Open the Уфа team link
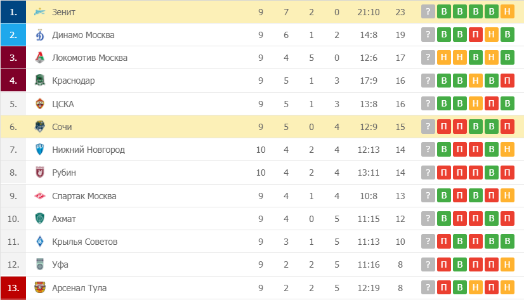Image resolution: width=524 pixels, height=300 pixels. (60, 264)
